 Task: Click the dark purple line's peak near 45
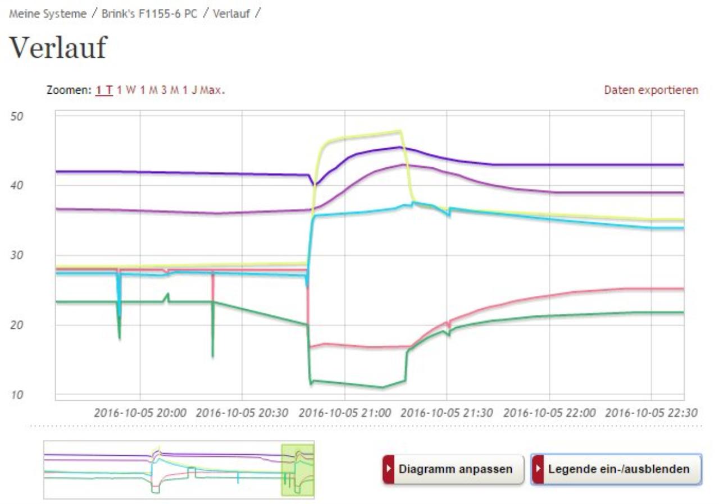[399, 147]
